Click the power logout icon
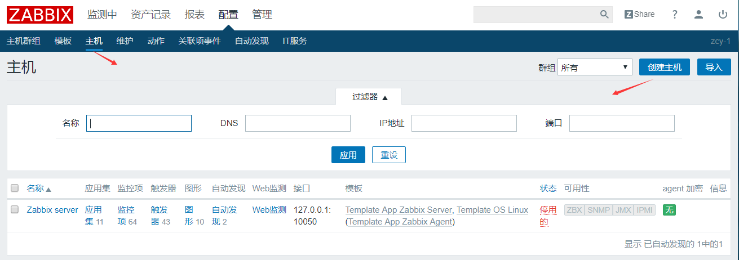739x260 pixels. (723, 15)
